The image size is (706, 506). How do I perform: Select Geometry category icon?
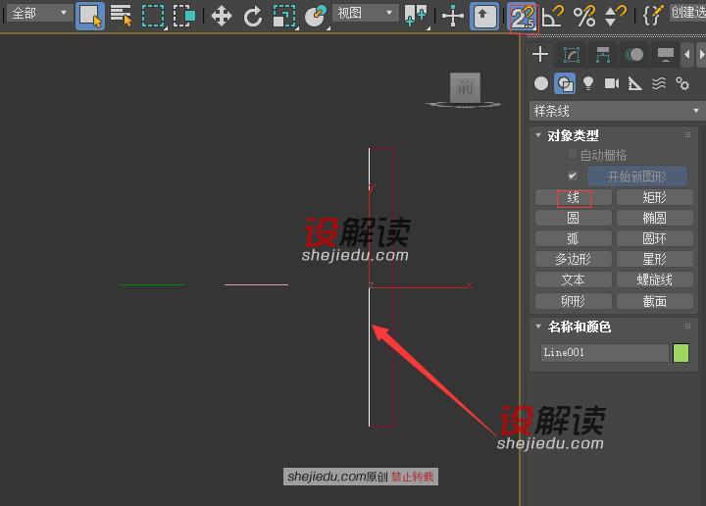click(x=540, y=83)
